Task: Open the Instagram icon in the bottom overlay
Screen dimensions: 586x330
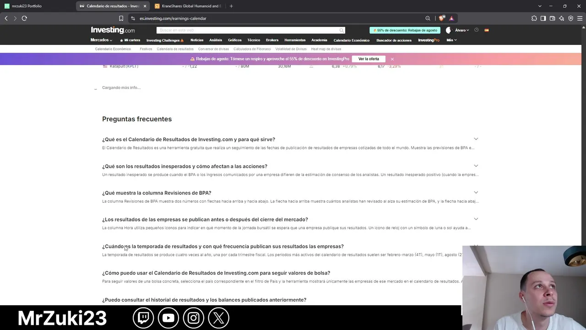Action: pyautogui.click(x=193, y=318)
